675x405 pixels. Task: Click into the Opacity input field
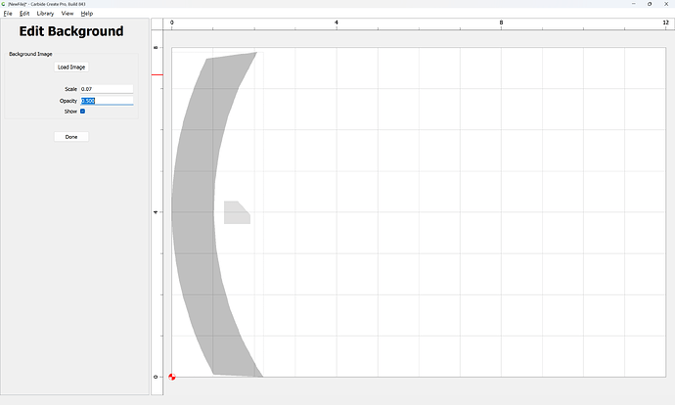(x=107, y=101)
